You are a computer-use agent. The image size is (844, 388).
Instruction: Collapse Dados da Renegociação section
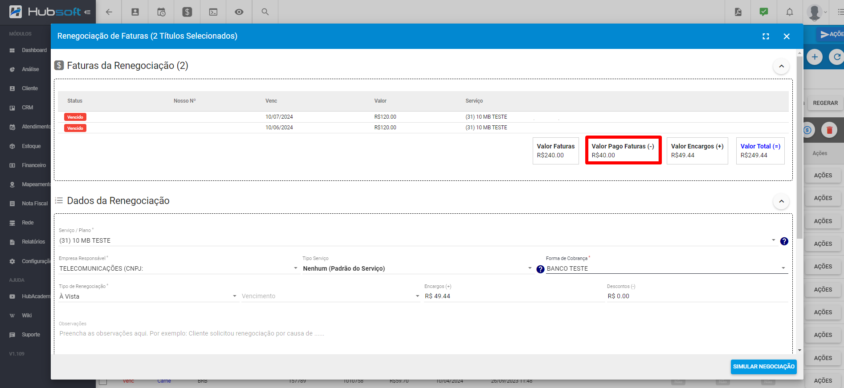[x=781, y=201]
